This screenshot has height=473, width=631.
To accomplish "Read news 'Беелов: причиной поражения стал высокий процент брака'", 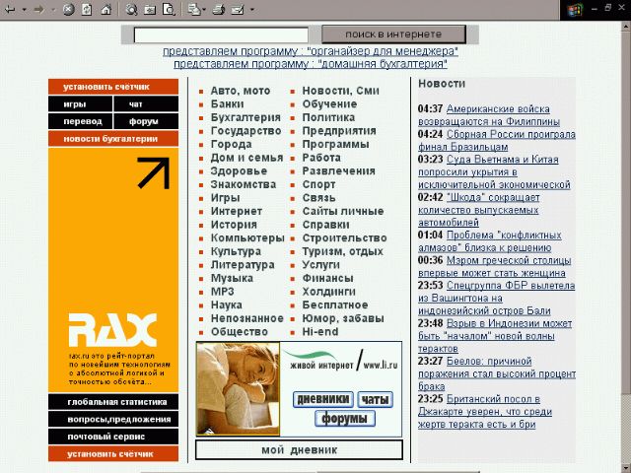I will click(497, 373).
